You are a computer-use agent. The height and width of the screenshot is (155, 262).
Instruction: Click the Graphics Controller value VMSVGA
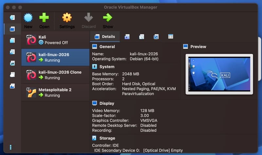click(149, 120)
